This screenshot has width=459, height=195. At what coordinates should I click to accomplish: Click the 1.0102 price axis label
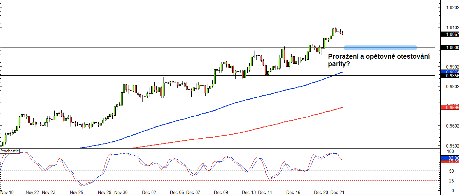coord(453,27)
